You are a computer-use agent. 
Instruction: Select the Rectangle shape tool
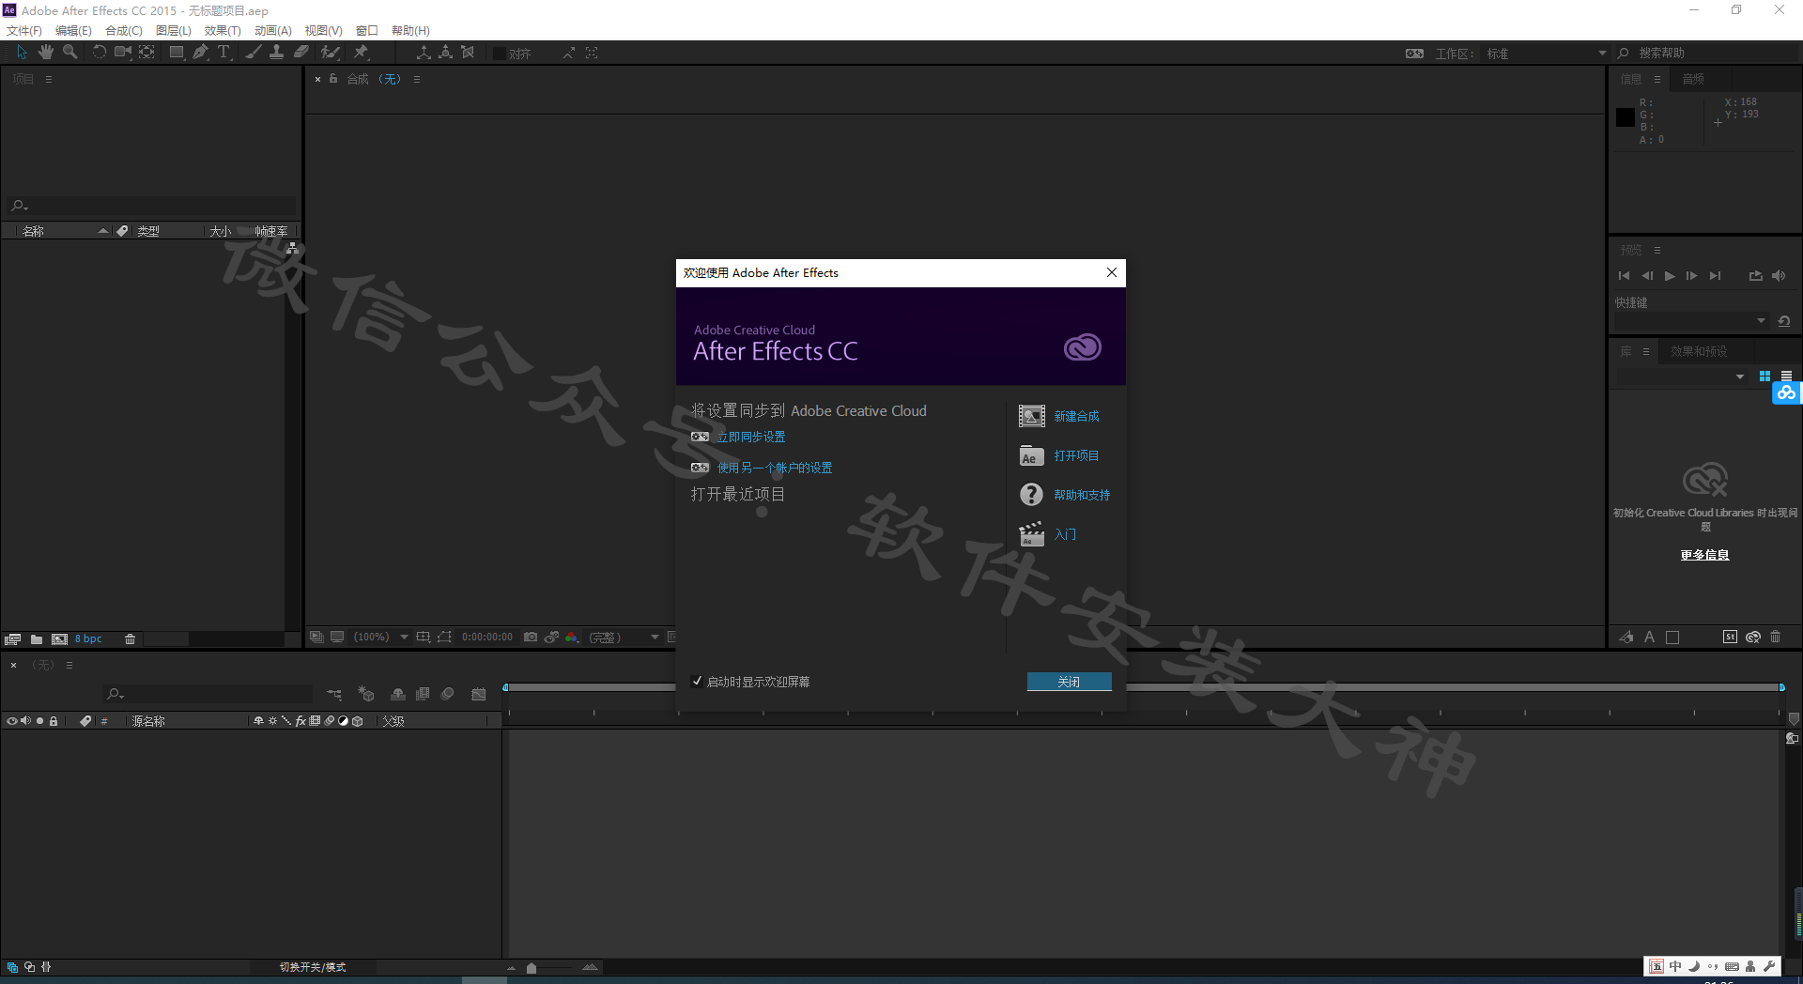click(176, 53)
